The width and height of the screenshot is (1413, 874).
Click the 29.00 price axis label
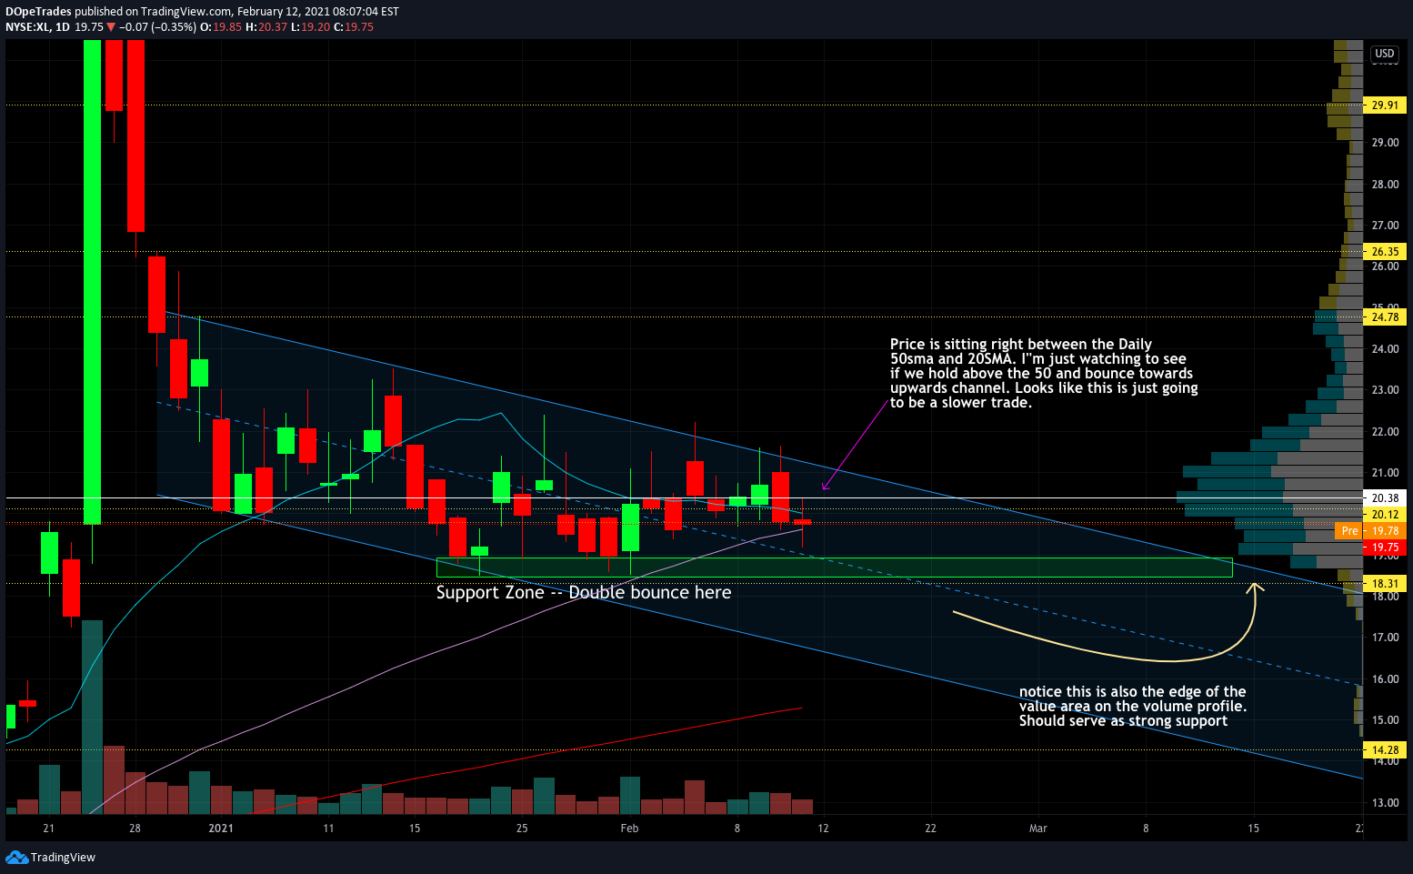[1385, 143]
